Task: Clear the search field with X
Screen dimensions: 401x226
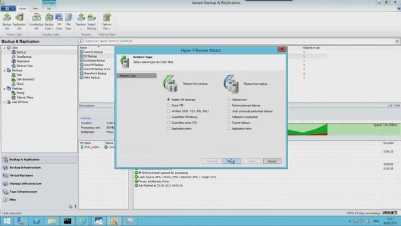Action: (x=397, y=41)
